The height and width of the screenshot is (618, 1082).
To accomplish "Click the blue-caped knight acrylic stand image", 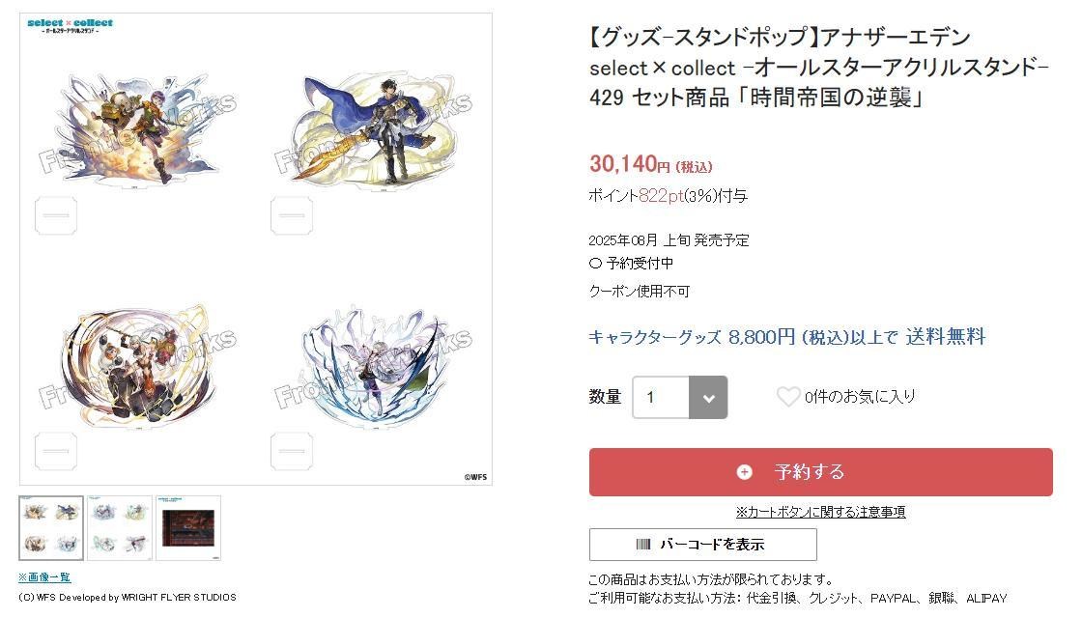I will pyautogui.click(x=373, y=129).
